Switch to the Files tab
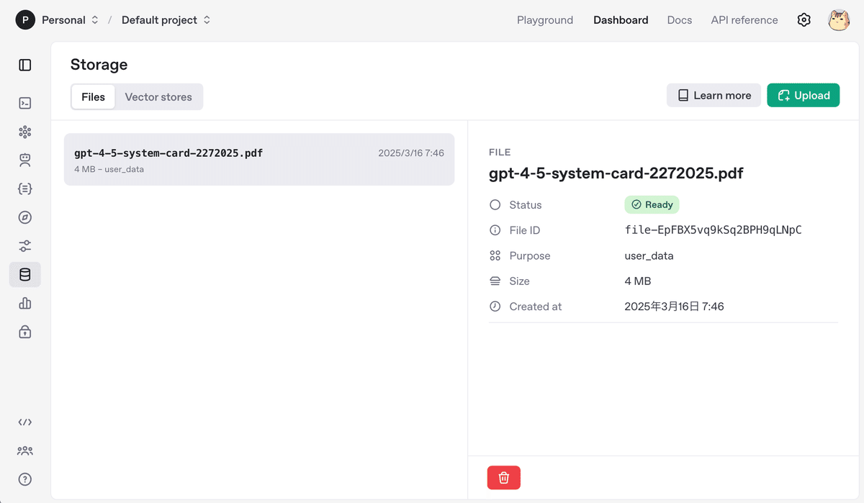864x503 pixels. pyautogui.click(x=94, y=96)
